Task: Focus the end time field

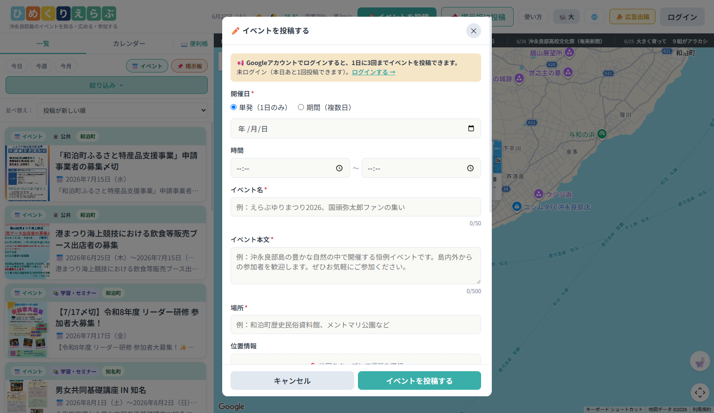Action: tap(421, 168)
